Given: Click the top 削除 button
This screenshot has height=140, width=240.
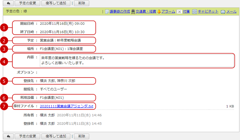Looking at the screenshot, I should click(82, 3).
